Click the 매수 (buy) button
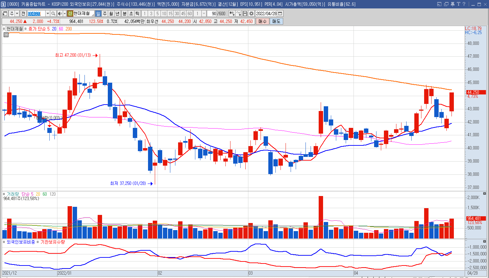 [262, 21]
